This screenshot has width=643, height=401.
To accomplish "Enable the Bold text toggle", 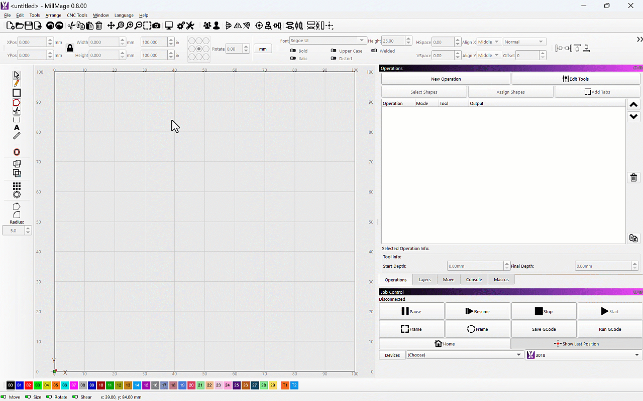I will click(293, 51).
